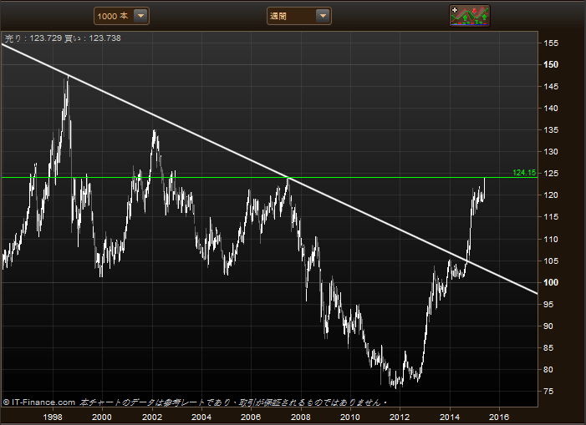
Task: Click the 2002 time axis label
Action: tap(152, 417)
